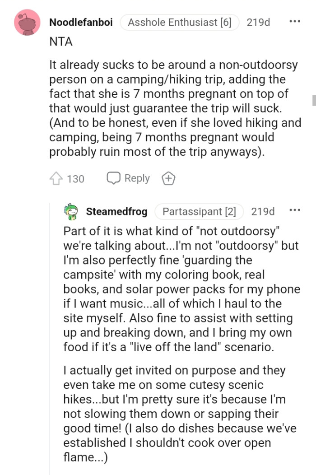This screenshot has height=475, width=316.
Task: Open the overflow menu on Noodlefanboi's comment
Action: pos(296,21)
